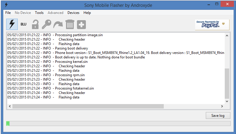Click the green flashing progress bar
Image resolution: width=236 pixels, height=134 pixels.
pos(118,123)
